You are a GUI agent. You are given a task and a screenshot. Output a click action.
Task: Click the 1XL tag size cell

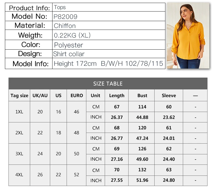coord(19,112)
